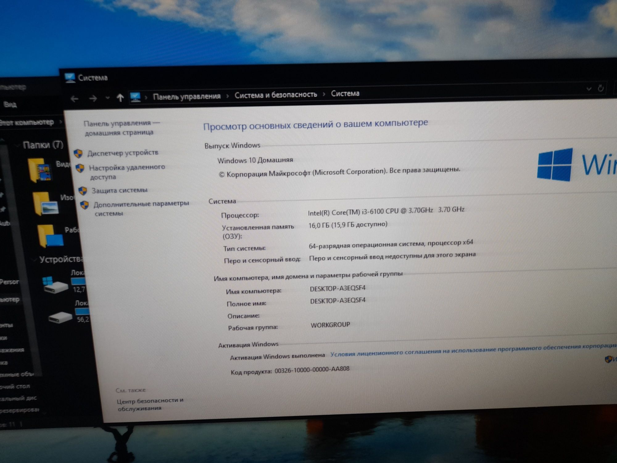Open second local disk drive icon
Viewport: 617px width, 463px height.
60,317
